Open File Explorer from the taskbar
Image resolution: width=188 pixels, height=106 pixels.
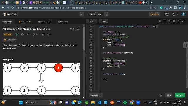(93, 102)
